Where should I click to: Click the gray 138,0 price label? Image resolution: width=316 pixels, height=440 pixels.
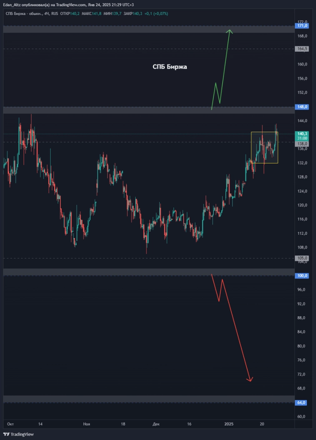click(302, 144)
